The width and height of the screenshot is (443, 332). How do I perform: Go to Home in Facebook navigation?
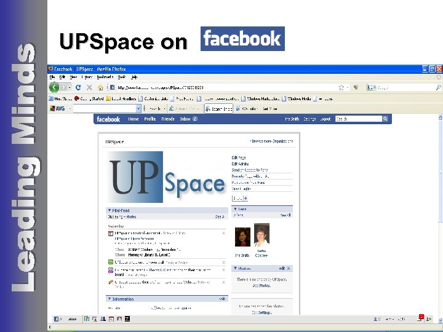pos(134,119)
